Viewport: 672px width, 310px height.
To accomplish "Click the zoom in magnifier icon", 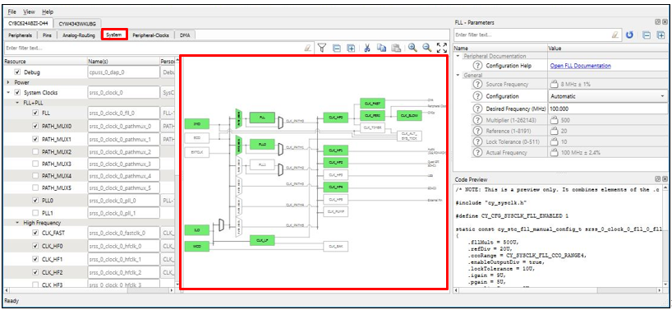I will pos(412,48).
